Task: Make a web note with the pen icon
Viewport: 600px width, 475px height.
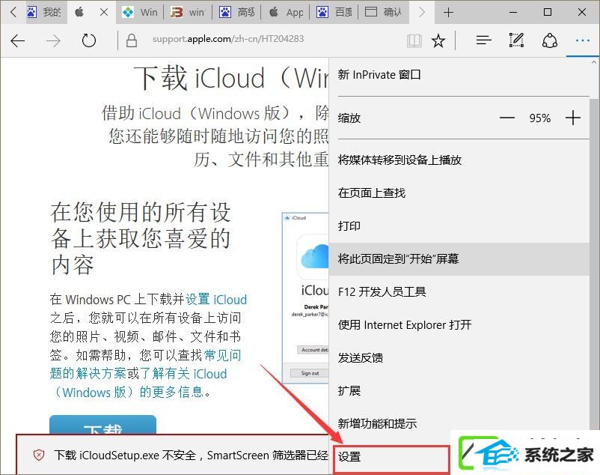Action: [516, 40]
